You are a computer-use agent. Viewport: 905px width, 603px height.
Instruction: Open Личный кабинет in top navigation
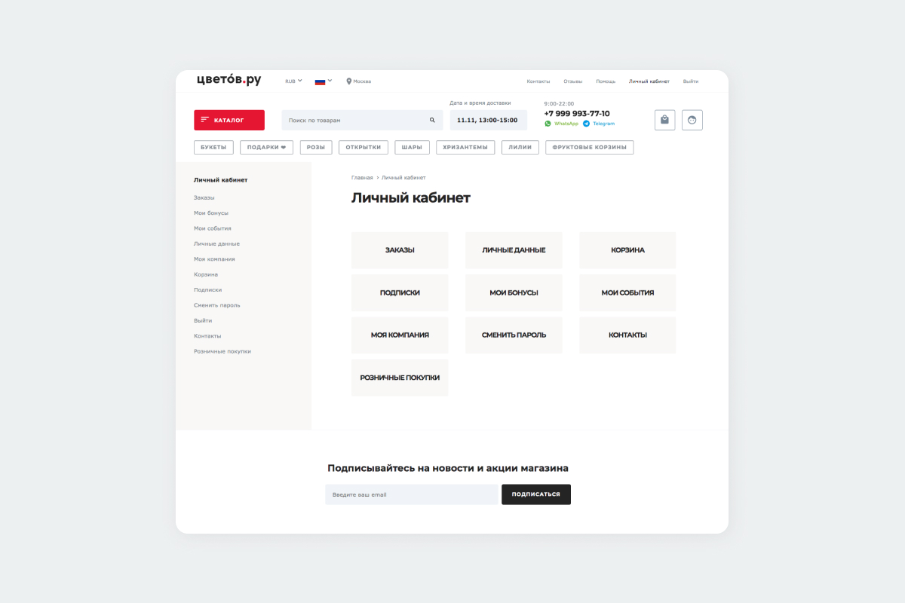coord(649,81)
